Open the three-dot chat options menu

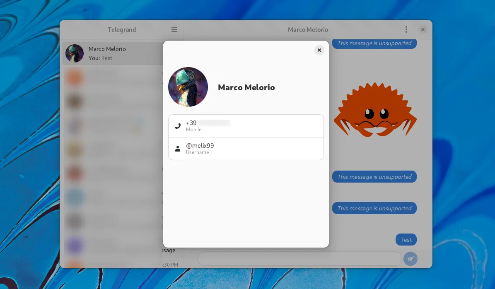click(x=406, y=29)
